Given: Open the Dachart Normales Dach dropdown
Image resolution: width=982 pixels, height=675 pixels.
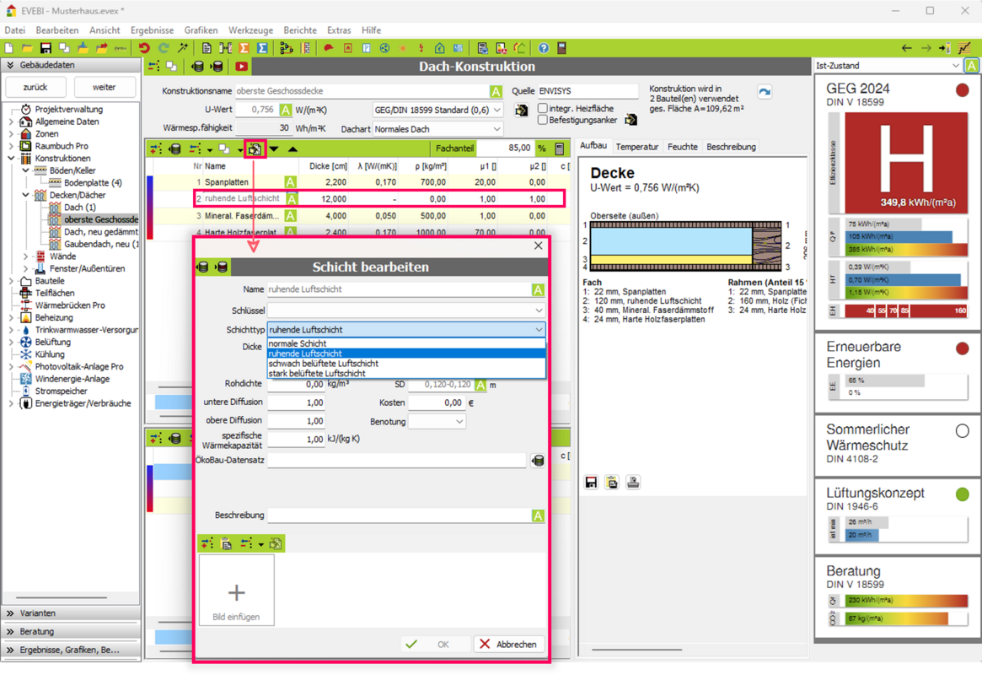Looking at the screenshot, I should [x=437, y=129].
